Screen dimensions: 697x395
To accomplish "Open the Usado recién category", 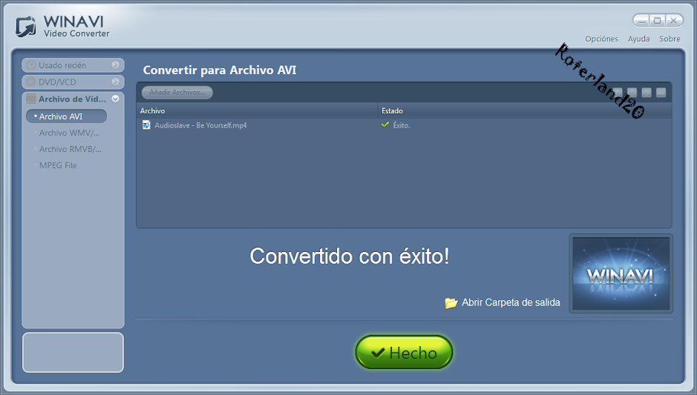I will [x=73, y=65].
